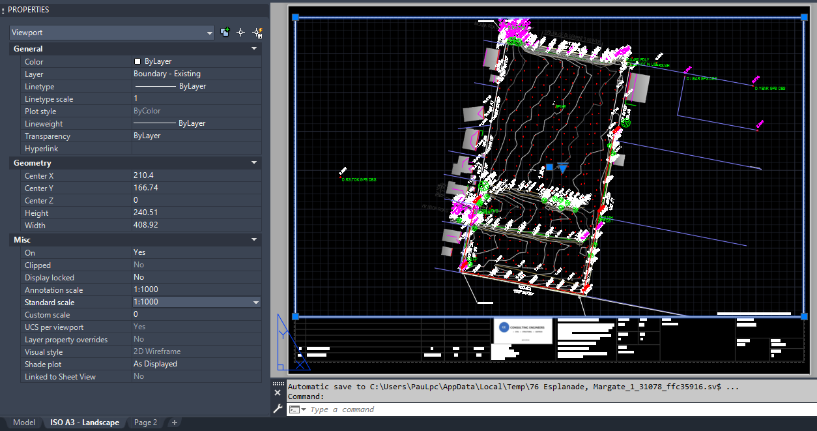The width and height of the screenshot is (817, 431).
Task: Select the Layer value Boundary - Existing
Action: pyautogui.click(x=197, y=74)
